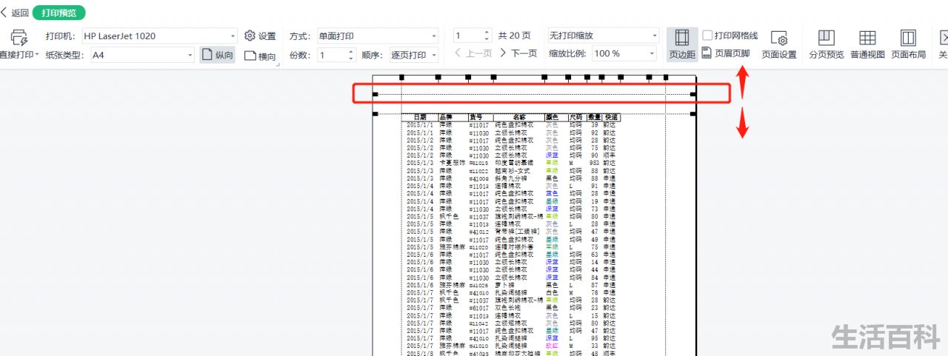Select 纵向 portrait orientation
Screen dimensions: 948x356
[x=218, y=55]
